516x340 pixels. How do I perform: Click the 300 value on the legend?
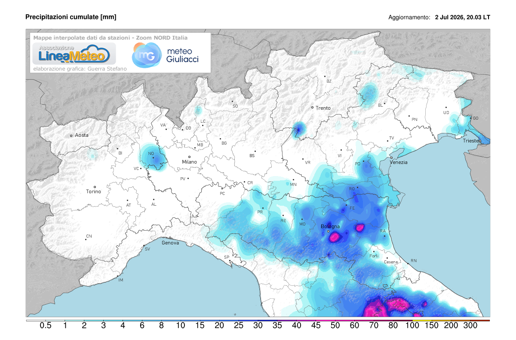point(470,326)
